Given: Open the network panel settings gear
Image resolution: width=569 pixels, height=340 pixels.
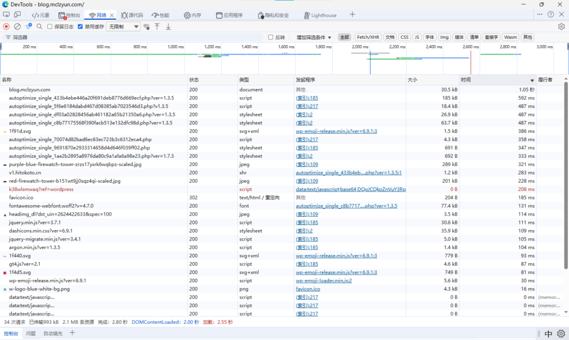Looking at the screenshot, I should (x=561, y=26).
